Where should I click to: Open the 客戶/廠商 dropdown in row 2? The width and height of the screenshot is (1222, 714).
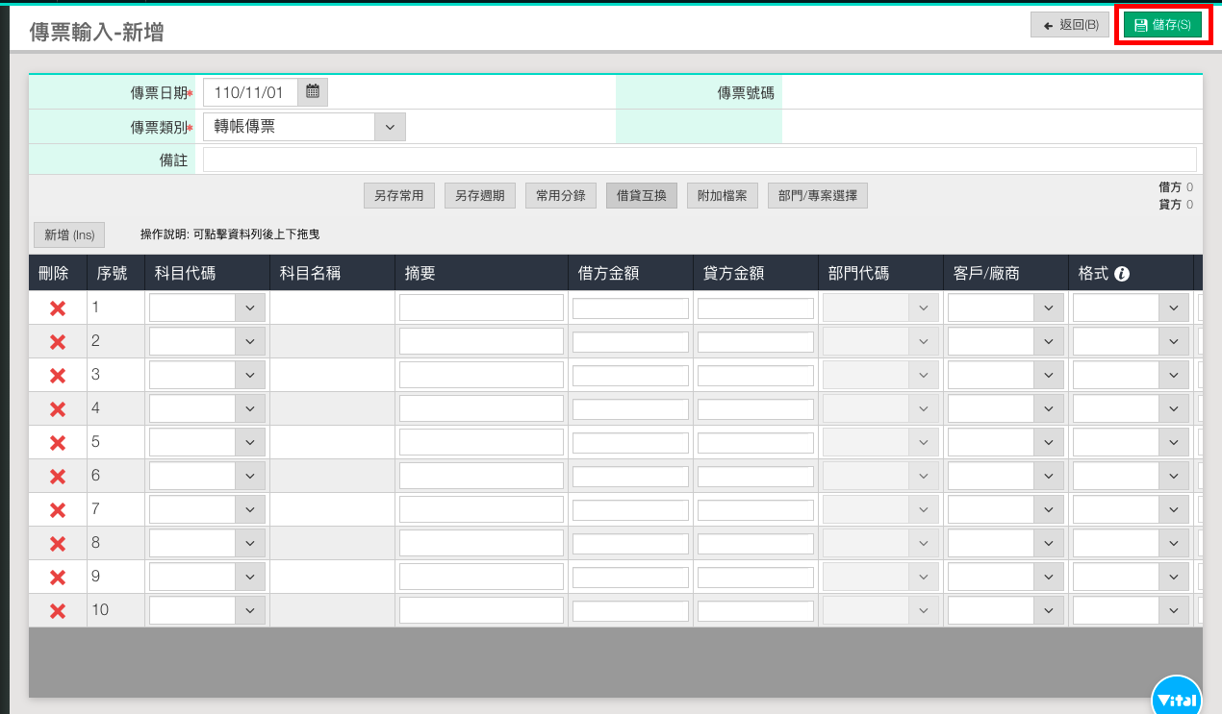(x=1048, y=342)
